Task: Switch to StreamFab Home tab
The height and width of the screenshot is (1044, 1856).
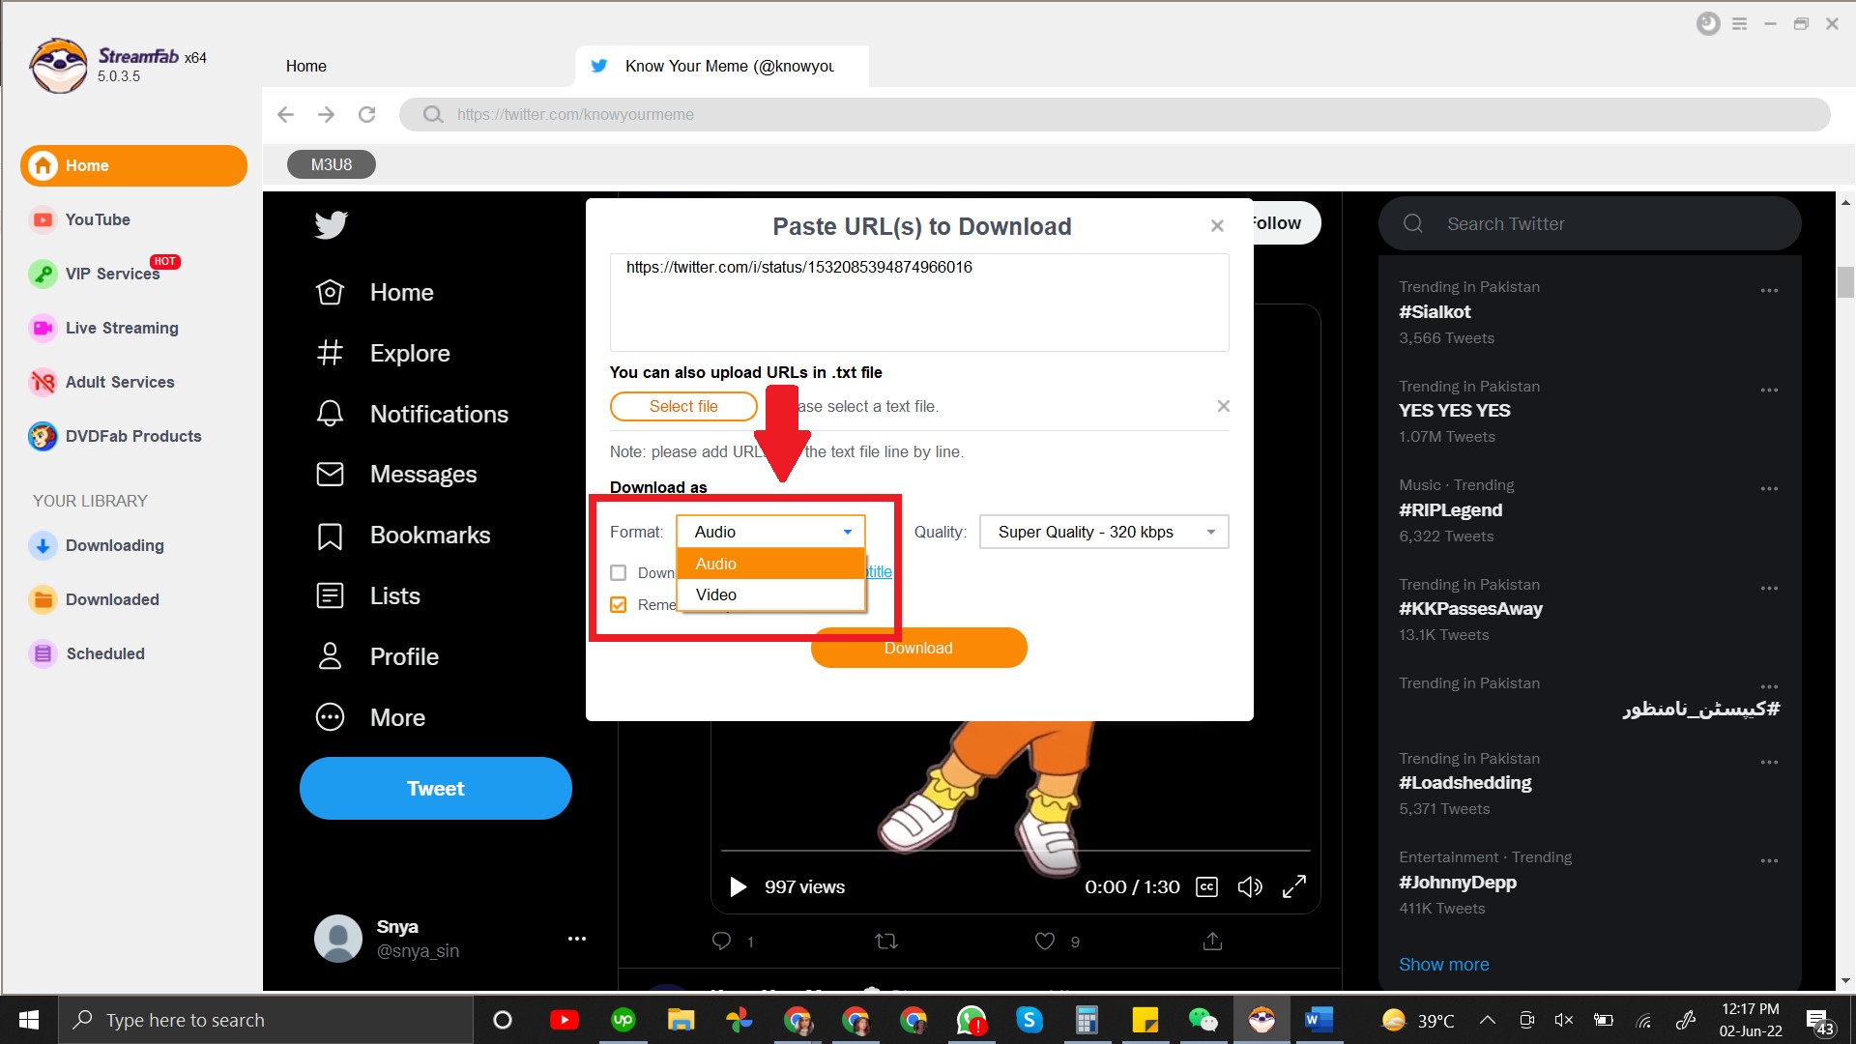Action: pyautogui.click(x=305, y=66)
